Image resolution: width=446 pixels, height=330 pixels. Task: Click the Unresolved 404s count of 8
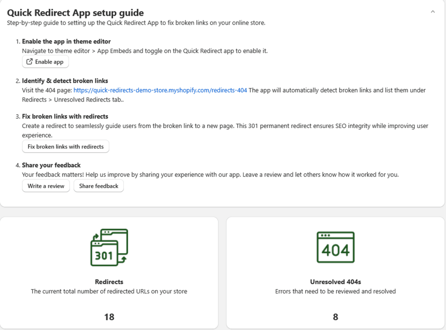tap(335, 317)
